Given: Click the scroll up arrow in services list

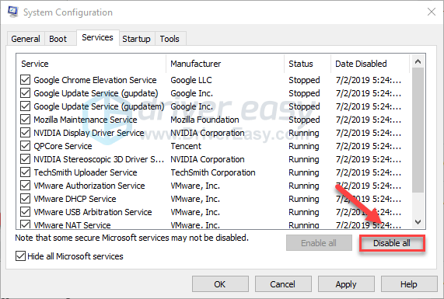Looking at the screenshot, I should [x=418, y=61].
